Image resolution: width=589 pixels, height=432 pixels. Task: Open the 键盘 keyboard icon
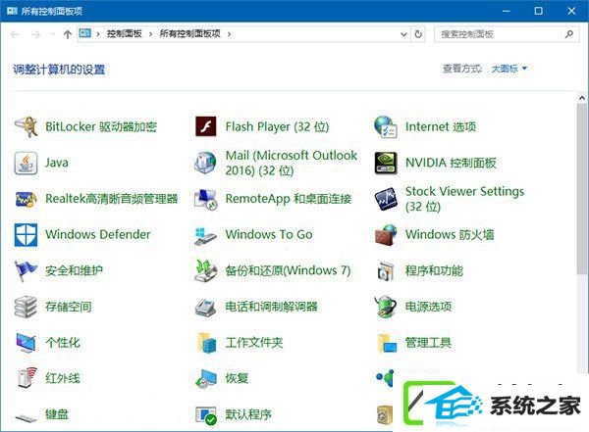point(26,417)
